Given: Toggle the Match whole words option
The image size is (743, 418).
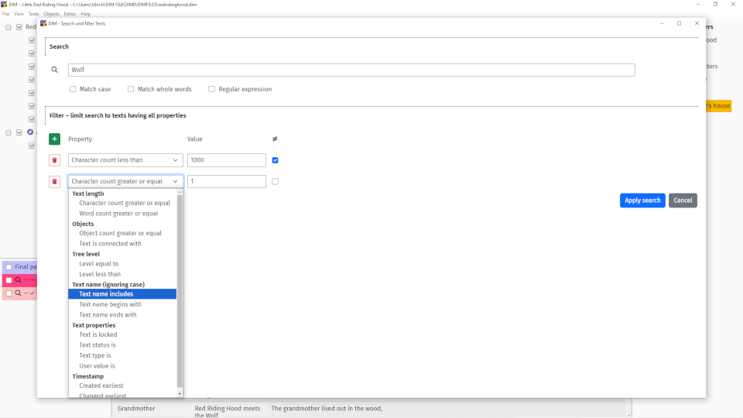Looking at the screenshot, I should [x=131, y=89].
